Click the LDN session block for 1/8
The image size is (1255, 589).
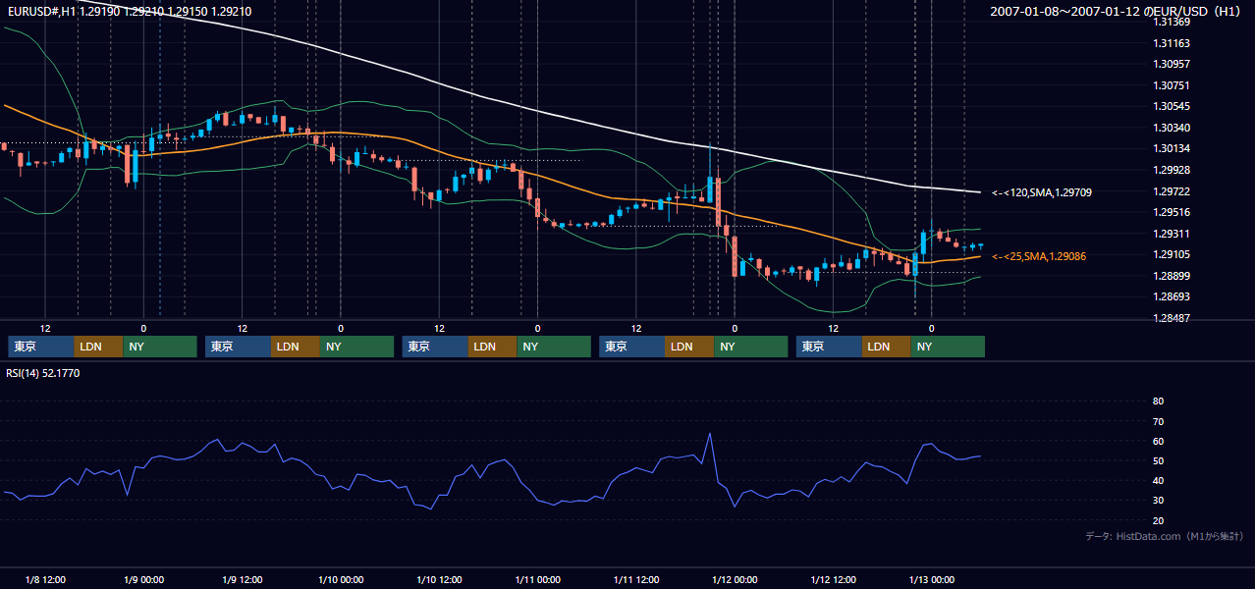[98, 347]
